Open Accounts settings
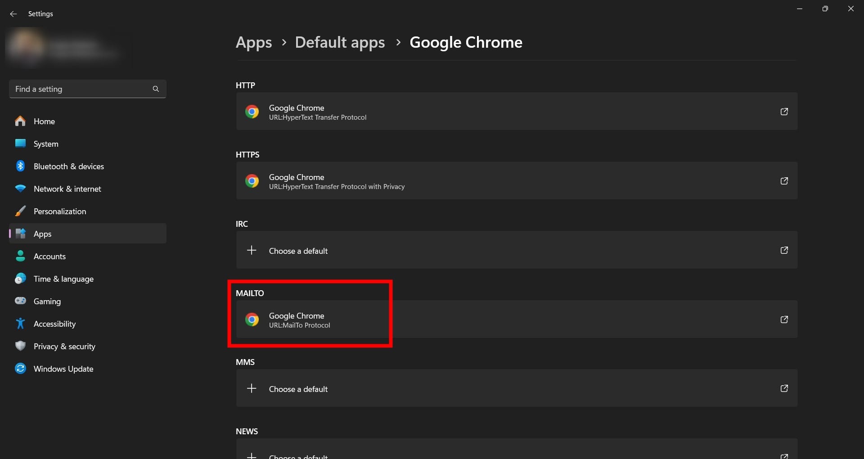The image size is (864, 459). point(88,256)
